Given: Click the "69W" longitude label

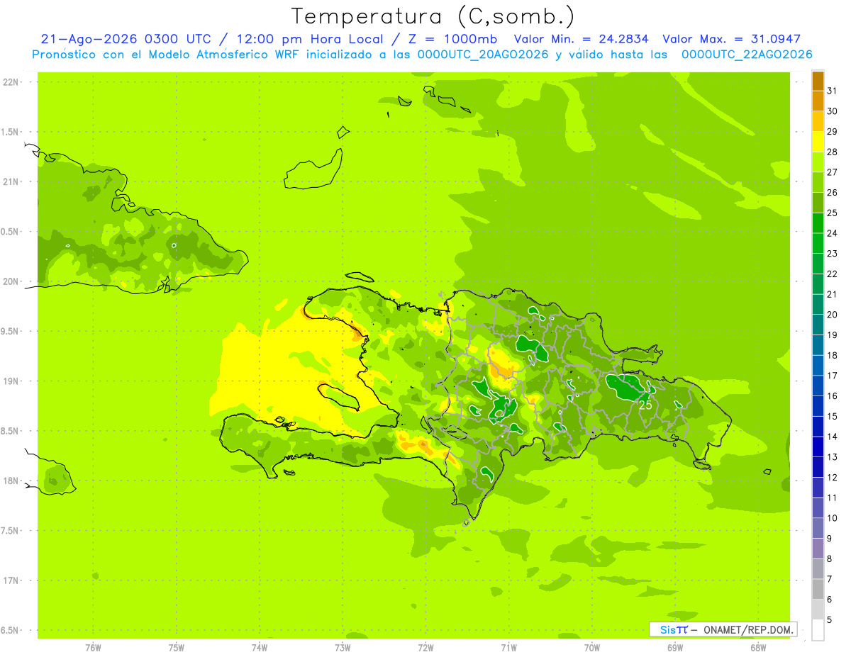Looking at the screenshot, I should [x=675, y=648].
